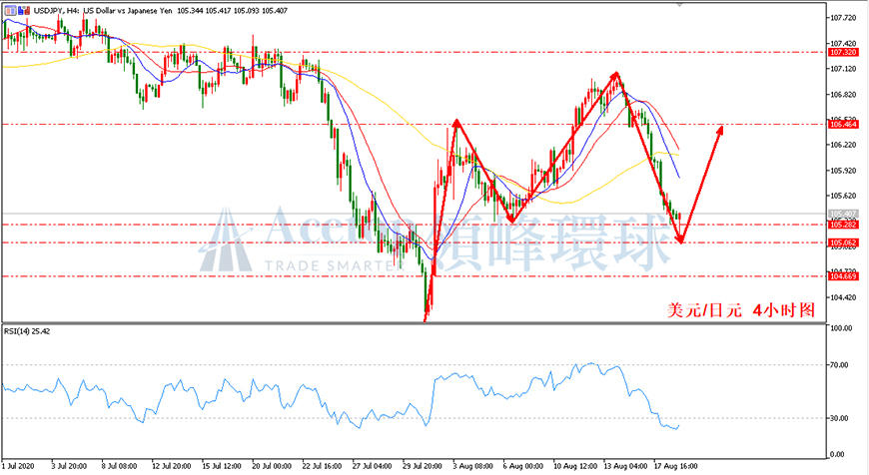869x475 pixels.
Task: Click the gray current price 105.407 label
Action: (843, 214)
